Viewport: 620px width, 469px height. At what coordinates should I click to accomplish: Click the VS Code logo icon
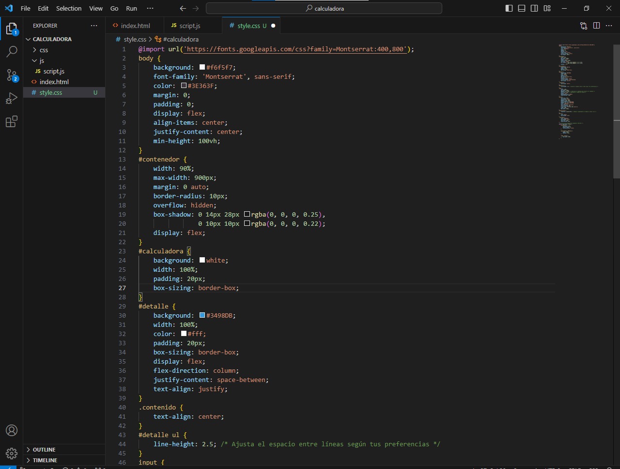tap(9, 8)
